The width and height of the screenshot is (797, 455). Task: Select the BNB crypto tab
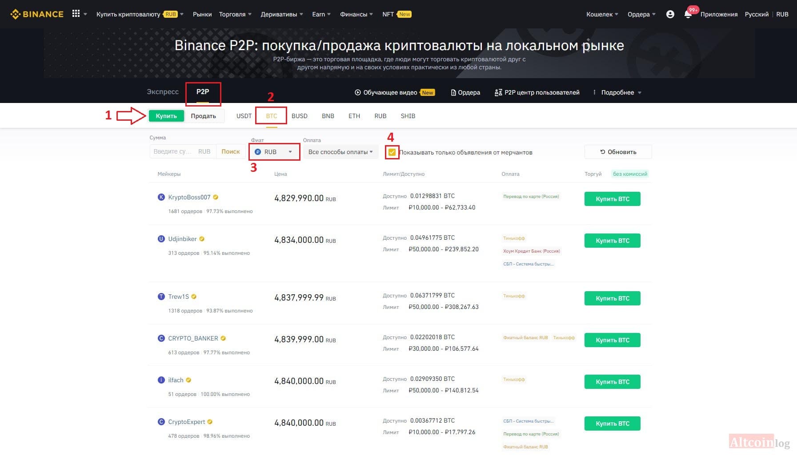328,116
